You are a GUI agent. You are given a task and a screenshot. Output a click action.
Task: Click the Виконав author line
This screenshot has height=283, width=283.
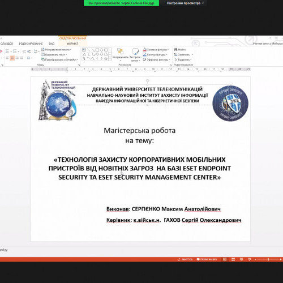164,209
